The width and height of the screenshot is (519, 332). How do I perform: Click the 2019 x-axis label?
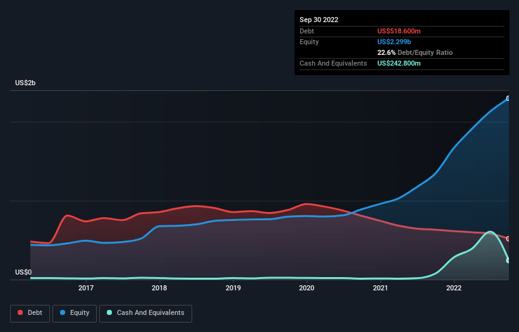(x=233, y=288)
